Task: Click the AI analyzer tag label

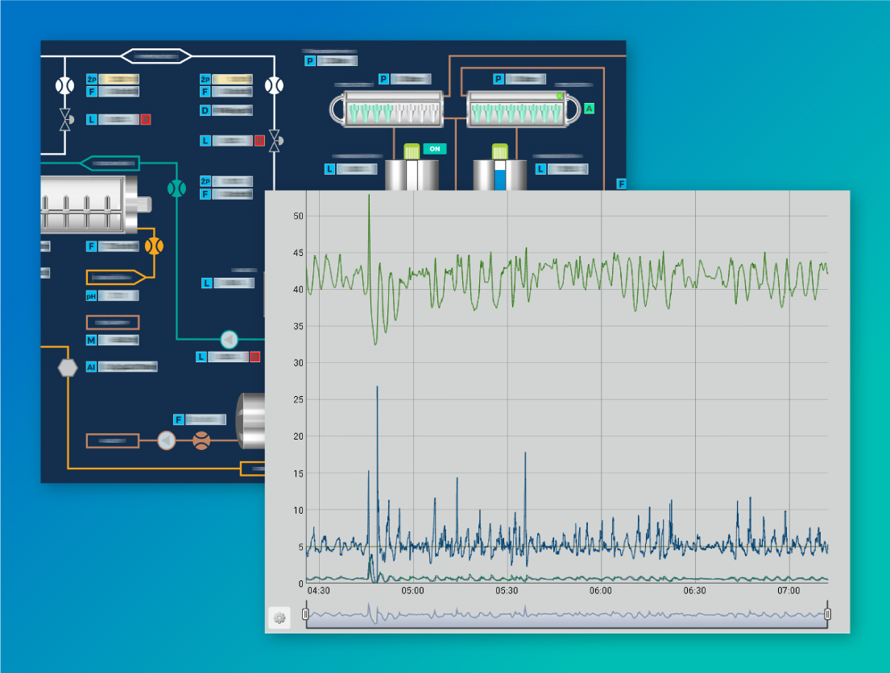Action: [91, 366]
